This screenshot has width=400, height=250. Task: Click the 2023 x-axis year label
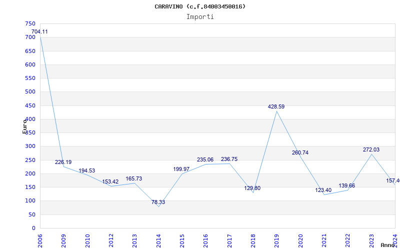point(371,241)
